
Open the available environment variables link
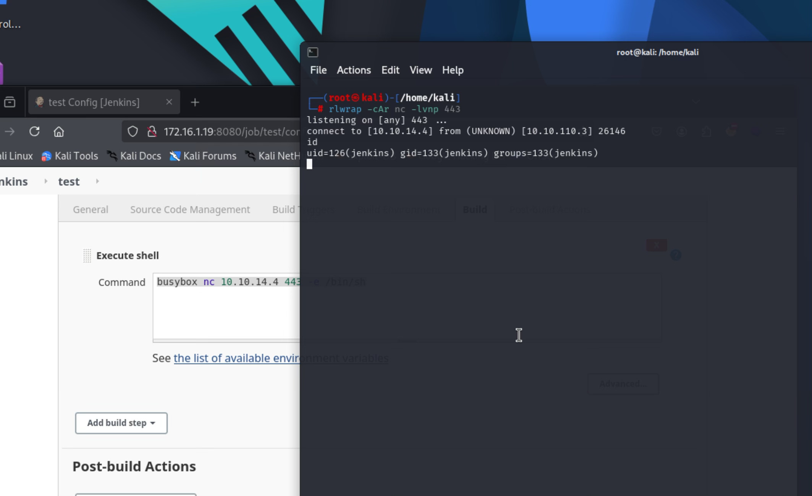pos(236,358)
